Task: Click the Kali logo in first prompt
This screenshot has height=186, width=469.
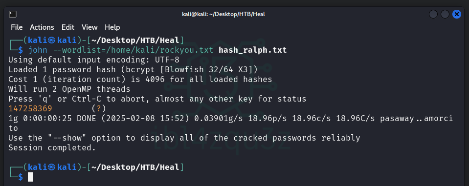Action: pos(52,41)
